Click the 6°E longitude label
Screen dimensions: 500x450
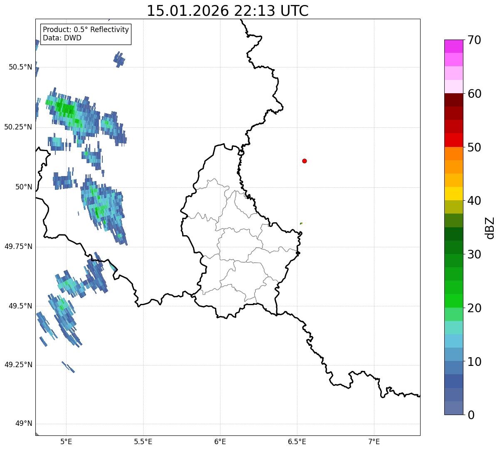click(x=220, y=441)
